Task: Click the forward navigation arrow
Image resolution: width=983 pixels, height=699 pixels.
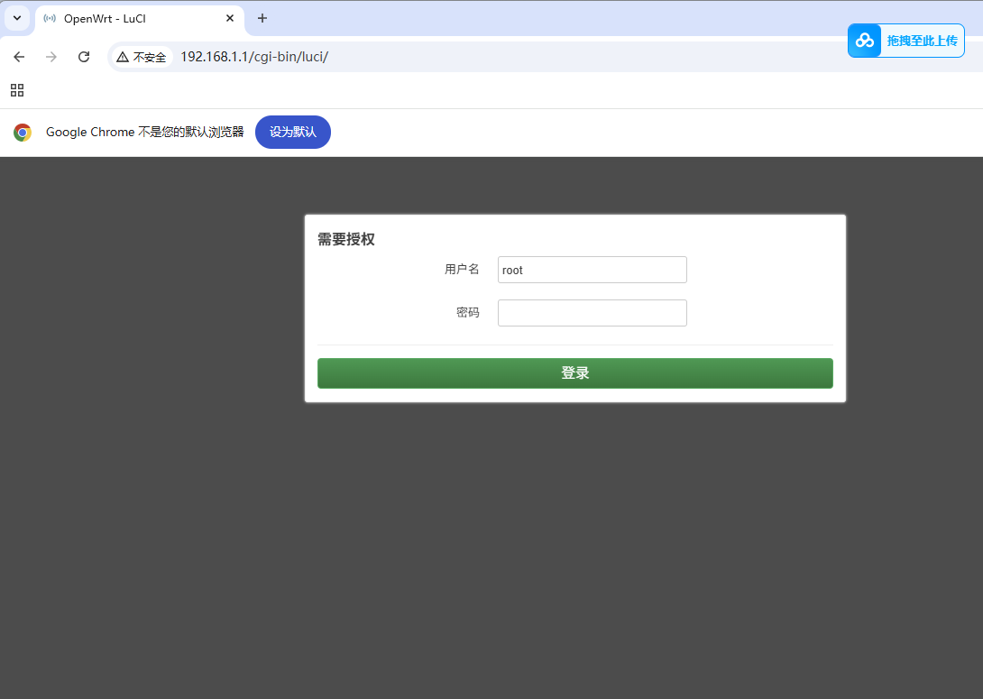Action: coord(51,57)
